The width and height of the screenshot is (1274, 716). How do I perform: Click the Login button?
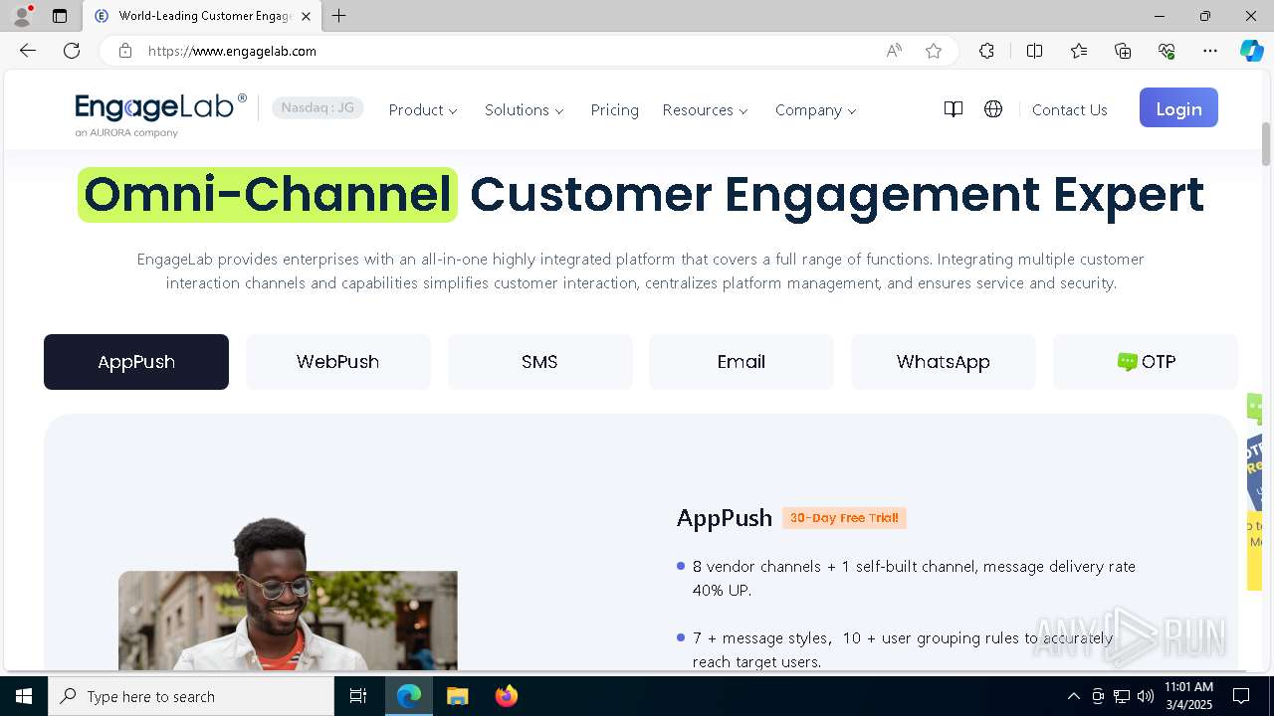[1178, 108]
